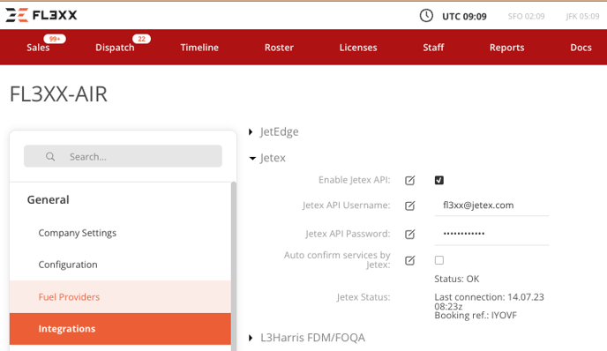Open the Licenses menu
Screen dimensions: 607x351
coord(358,48)
